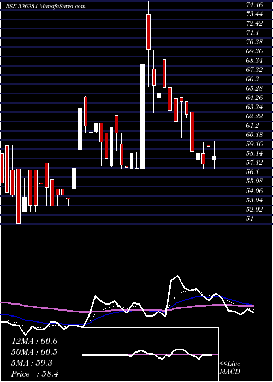Select the Price : 58.4 value
273x382 pixels.
[34, 373]
